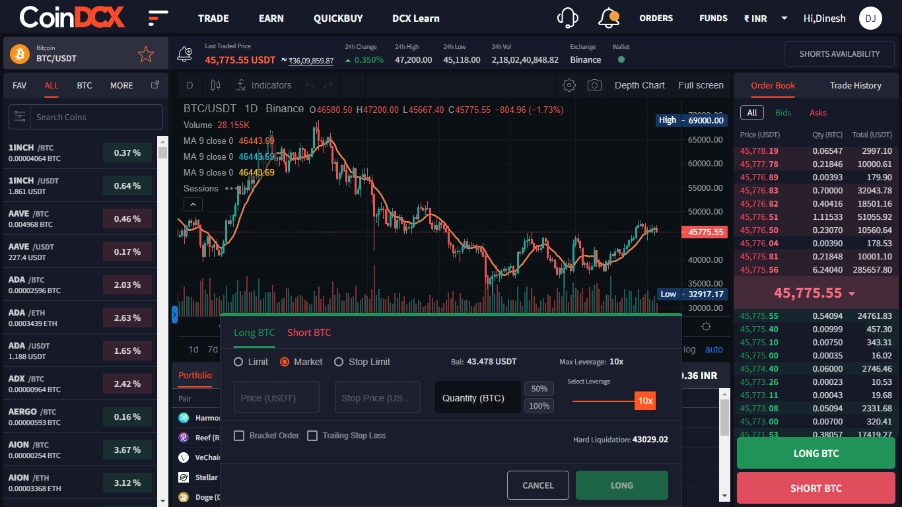Open the Indicators menu
Viewport: 902px width, 507px height.
[x=264, y=85]
